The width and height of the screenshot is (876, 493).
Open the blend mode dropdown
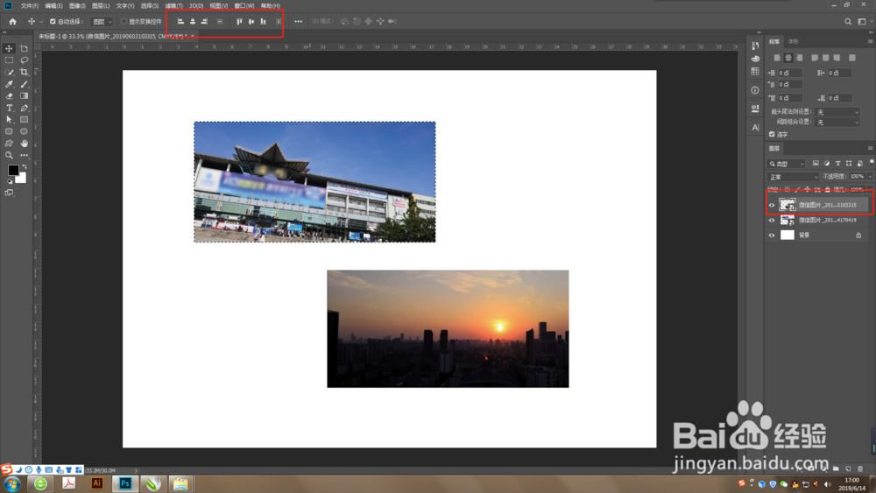click(793, 177)
